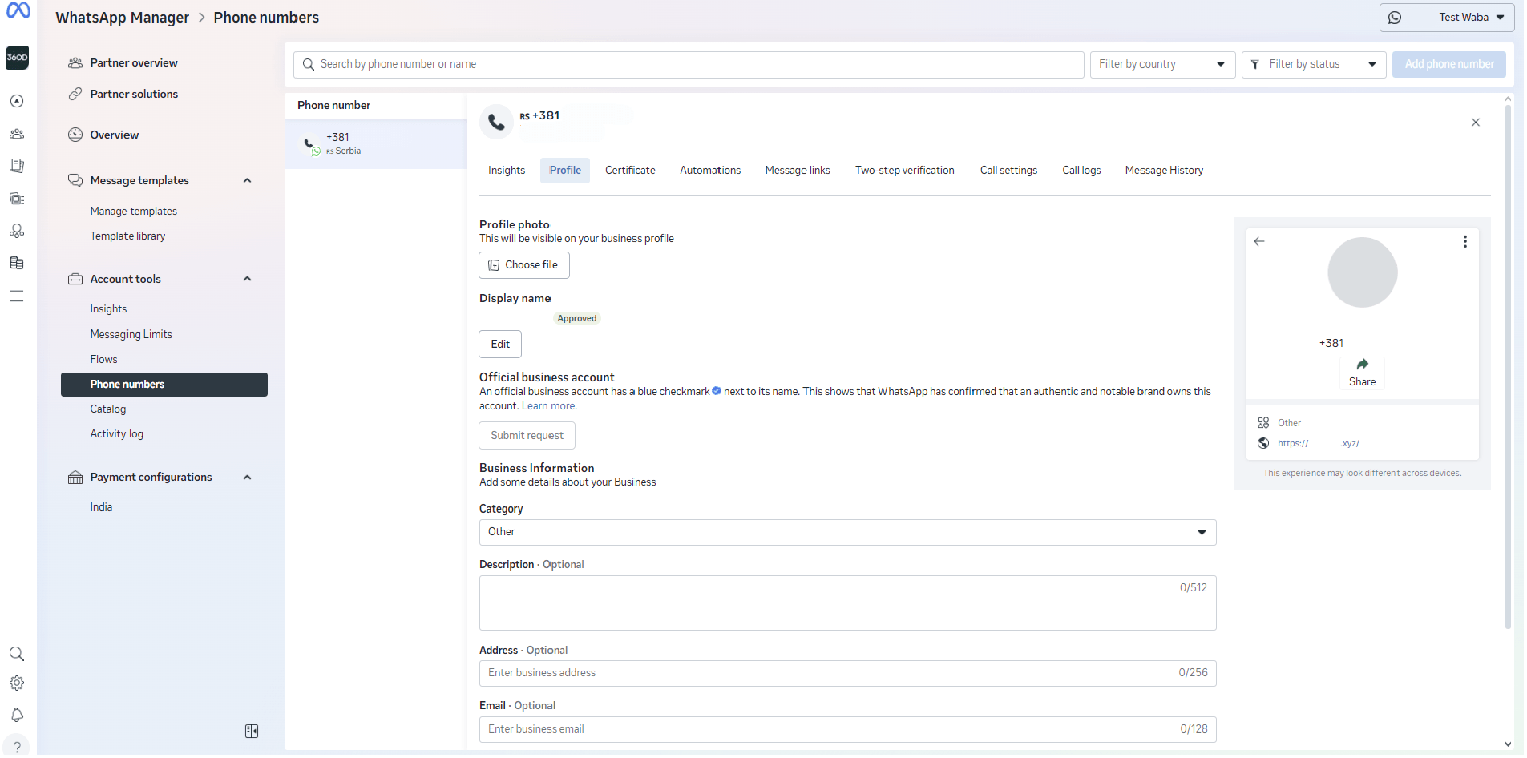Open the Test Waba account dropdown
1527x758 pixels.
click(x=1447, y=18)
